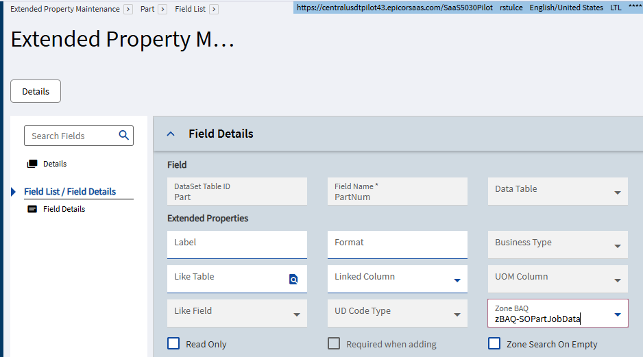Click the search magnifier icon in Search Fields
This screenshot has width=643, height=357.
tap(123, 136)
